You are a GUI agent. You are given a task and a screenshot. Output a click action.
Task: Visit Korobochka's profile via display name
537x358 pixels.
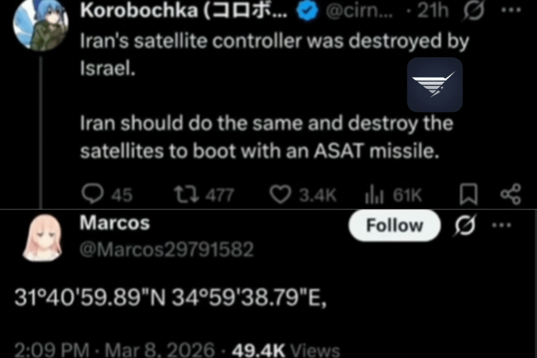pos(184,10)
